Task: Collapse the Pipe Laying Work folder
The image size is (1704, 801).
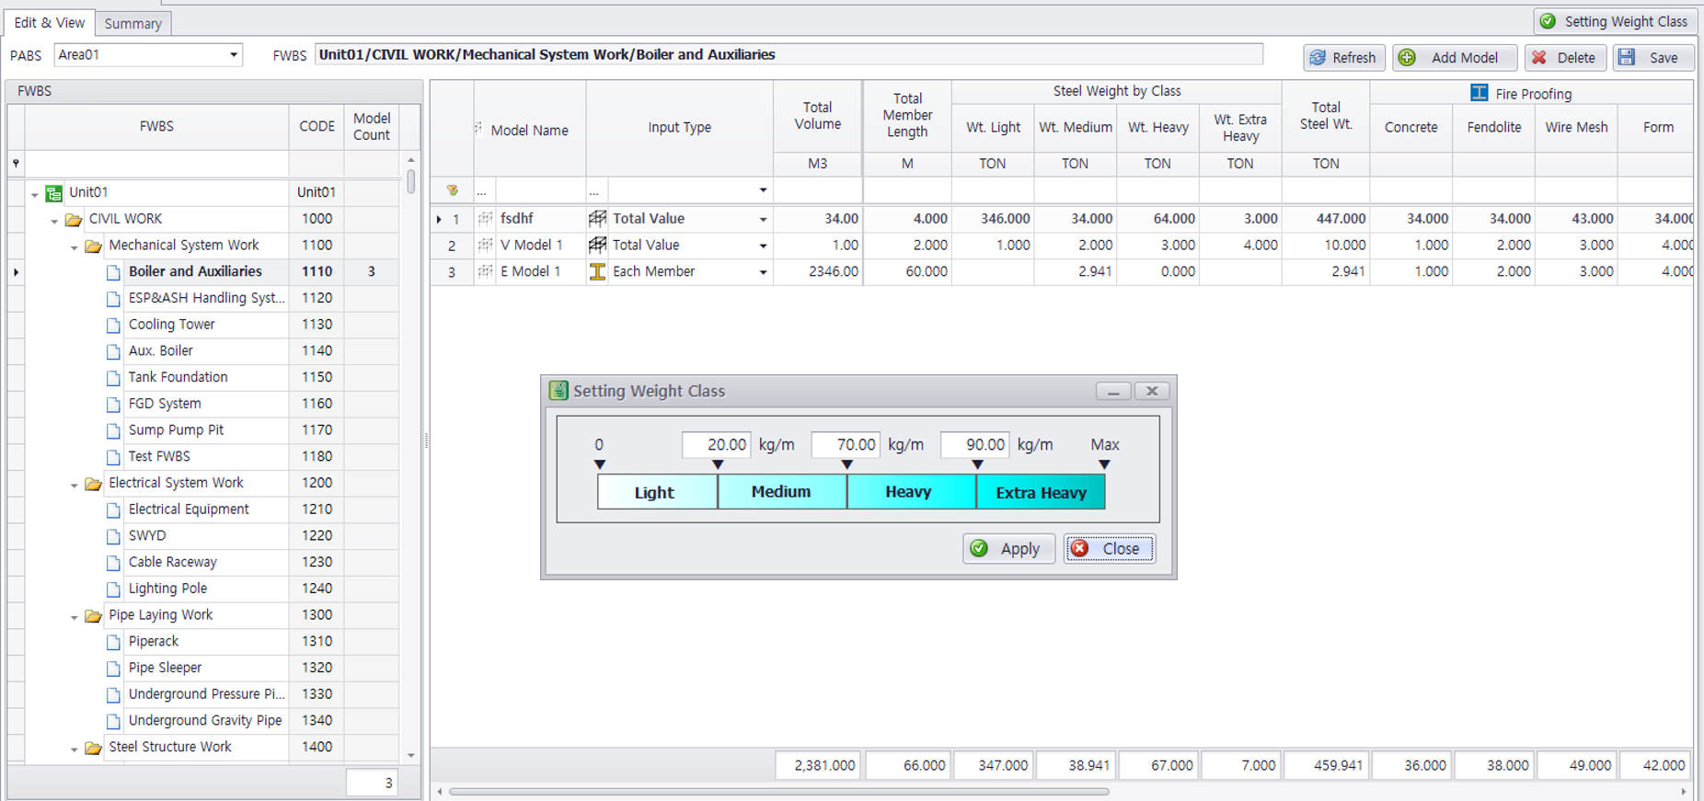Action: click(75, 617)
